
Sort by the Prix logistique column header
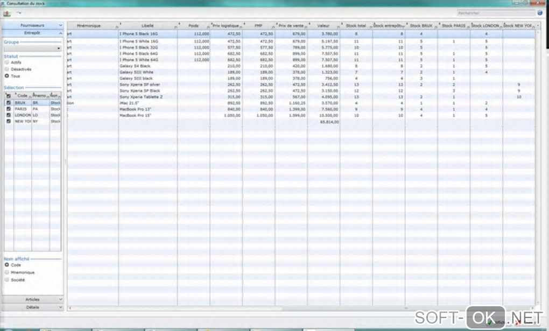[x=226, y=26]
